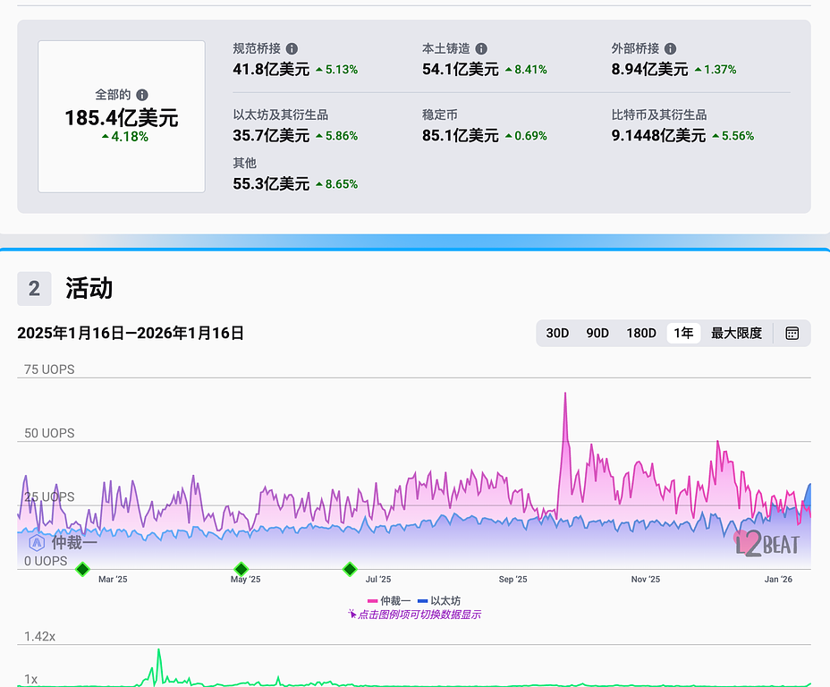This screenshot has height=687, width=830.
Task: Switch chart range to 90D
Action: click(597, 333)
